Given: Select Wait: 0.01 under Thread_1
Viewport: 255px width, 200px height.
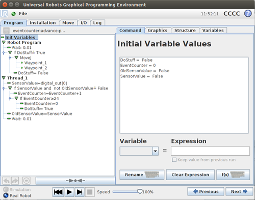Looking at the screenshot, I should click(21, 119).
